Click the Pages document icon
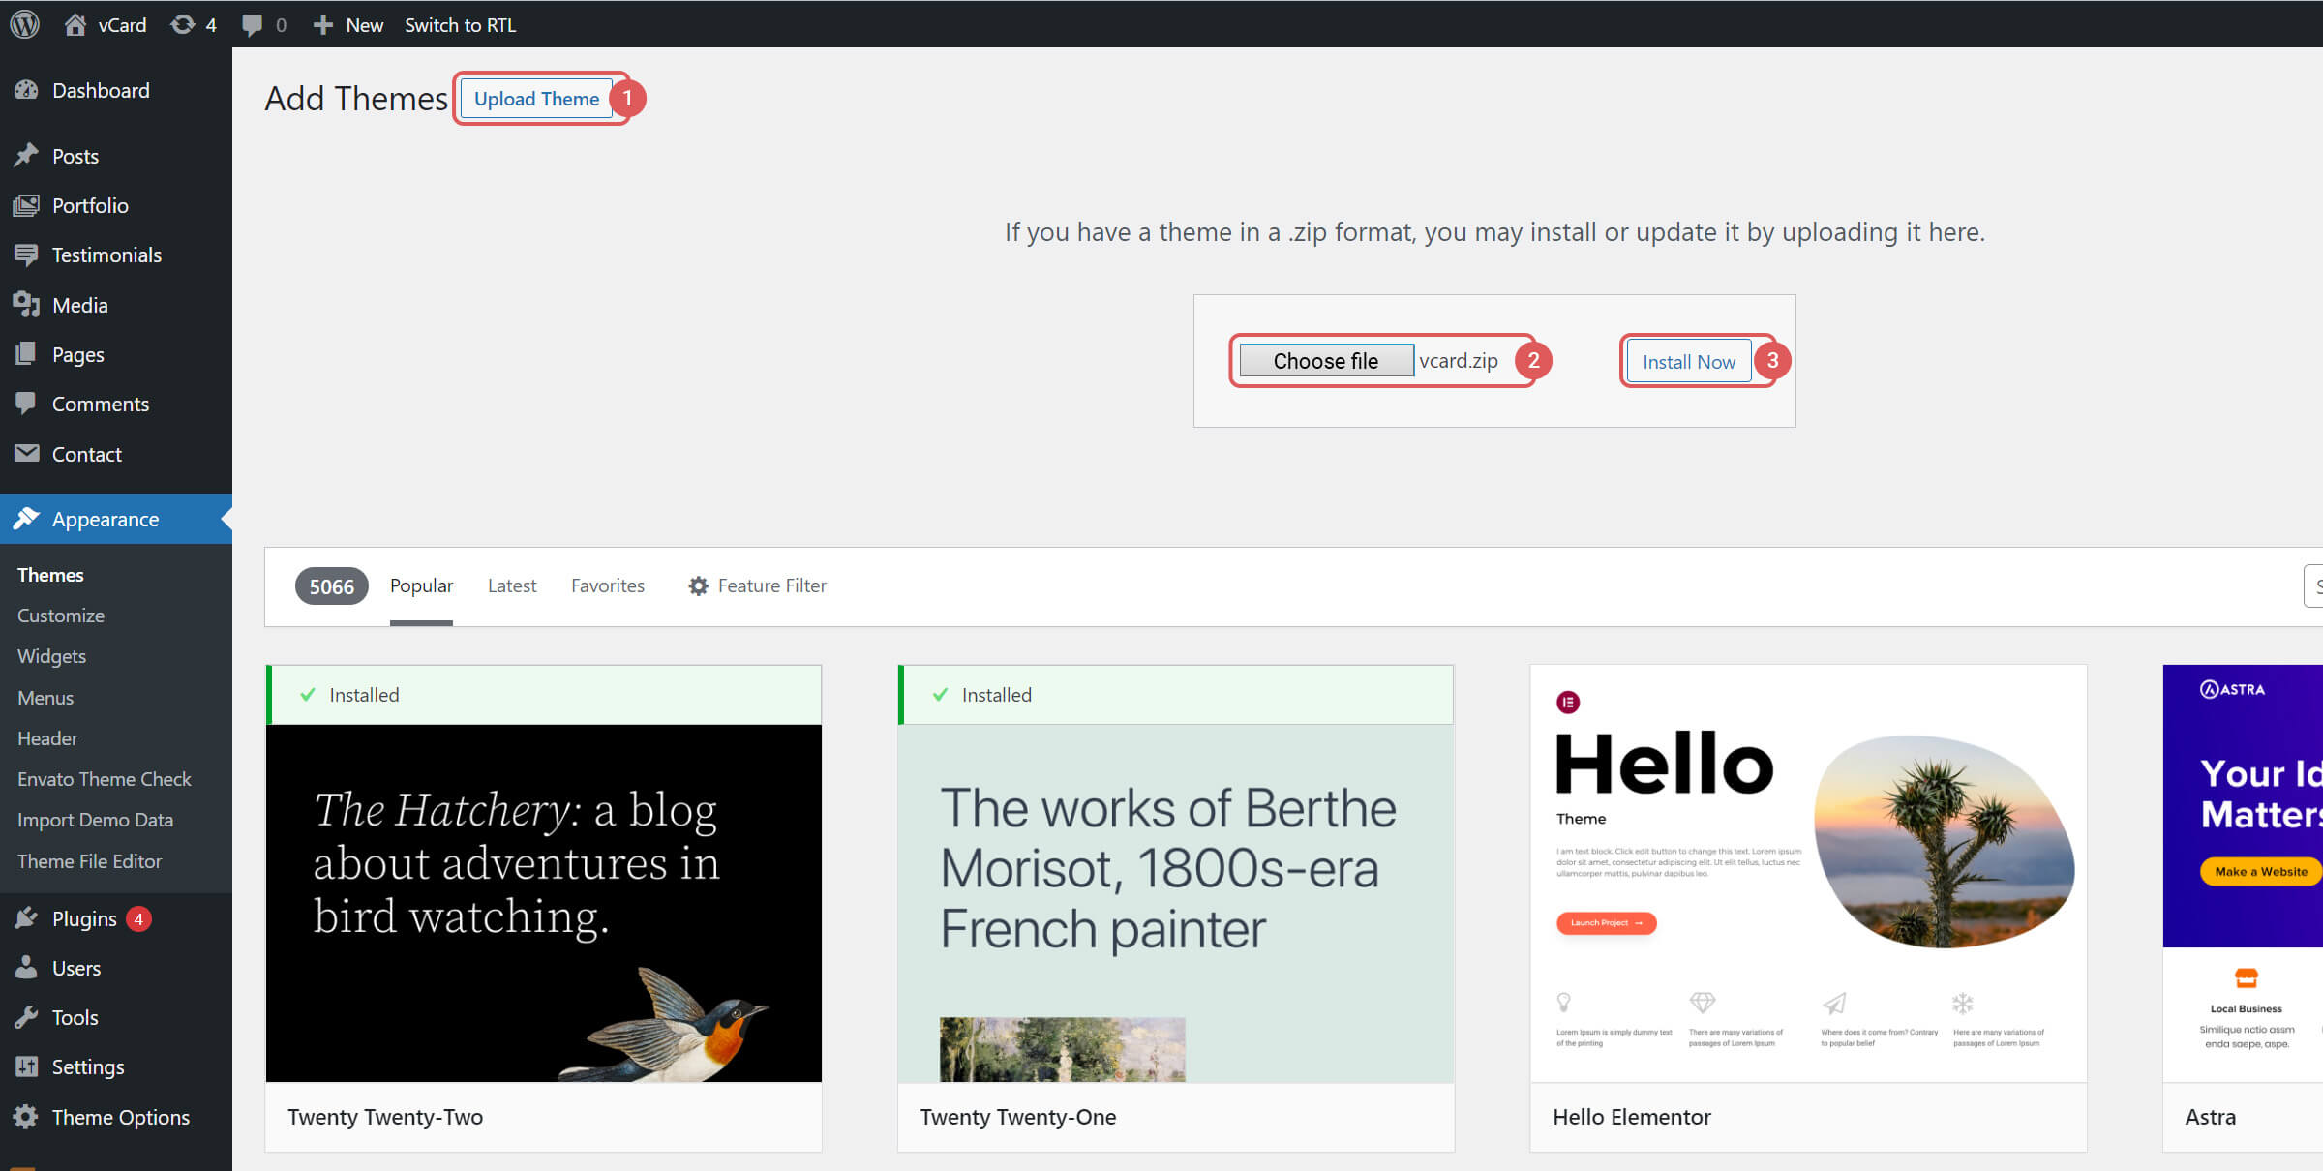The width and height of the screenshot is (2323, 1171). tap(26, 354)
